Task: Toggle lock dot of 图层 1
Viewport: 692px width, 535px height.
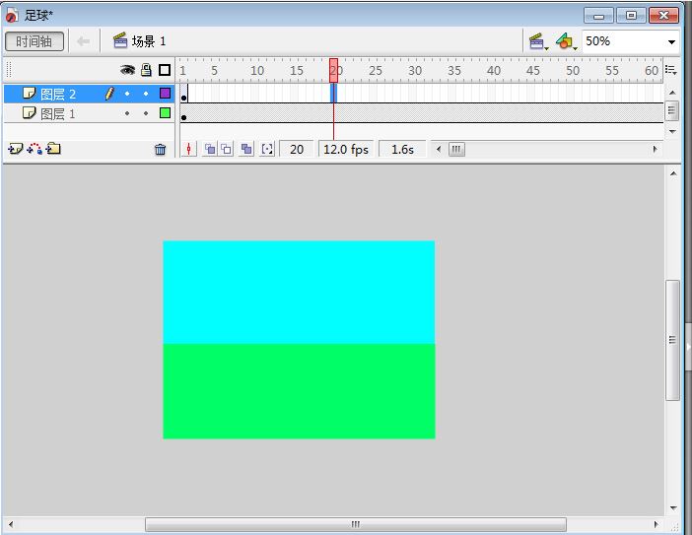Action: coord(146,113)
